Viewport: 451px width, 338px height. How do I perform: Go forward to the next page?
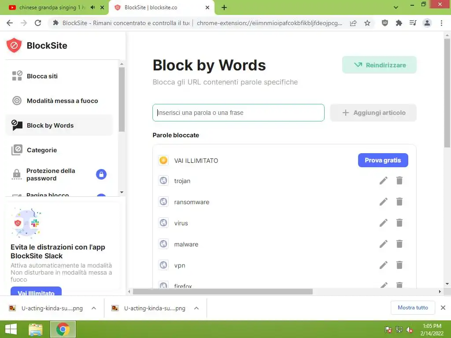24,23
